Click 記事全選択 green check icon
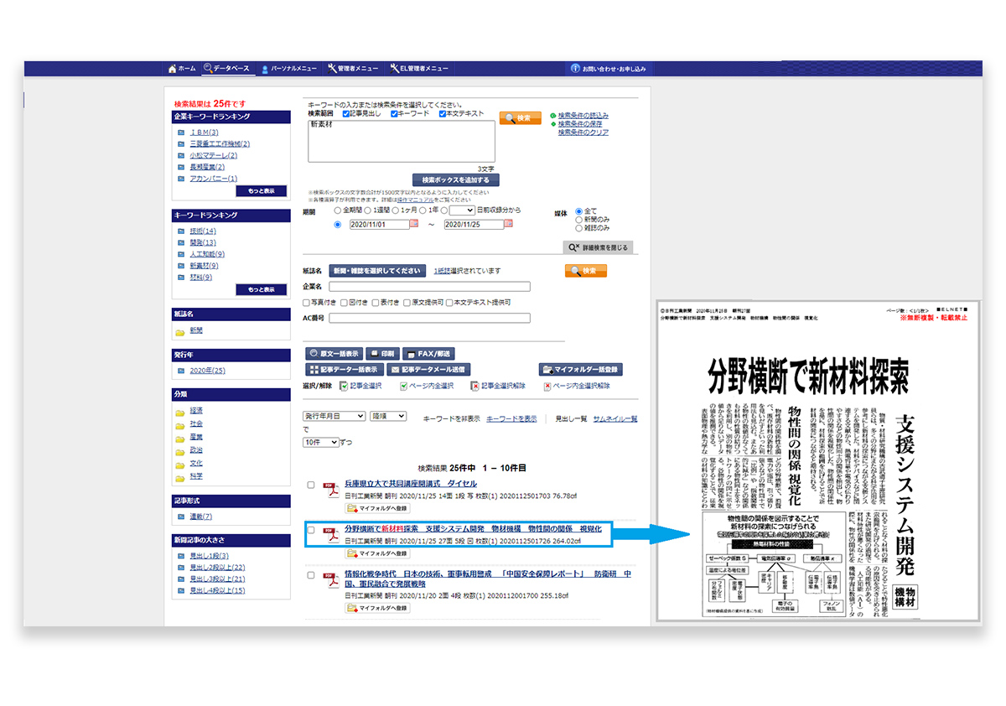The height and width of the screenshot is (706, 1006). (344, 386)
